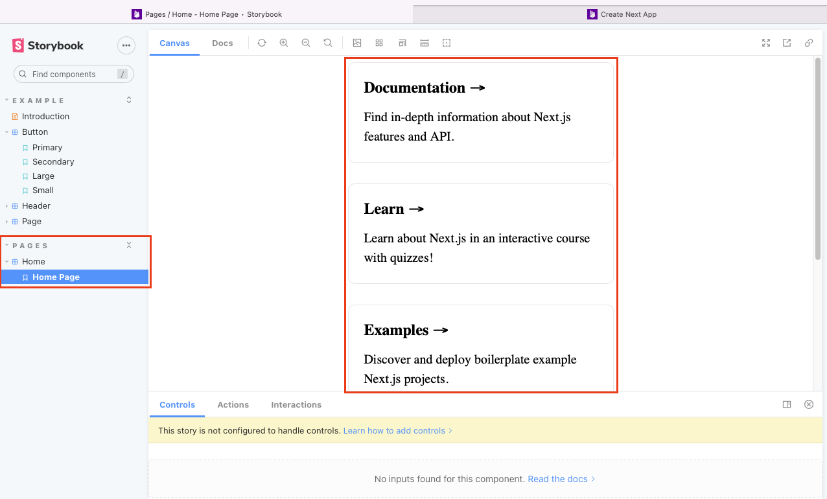This screenshot has height=499, width=827.
Task: Toggle component outlines
Action: [x=447, y=43]
